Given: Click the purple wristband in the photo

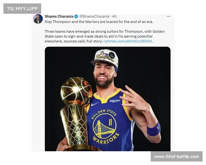Looking at the screenshot, I should [153, 129].
